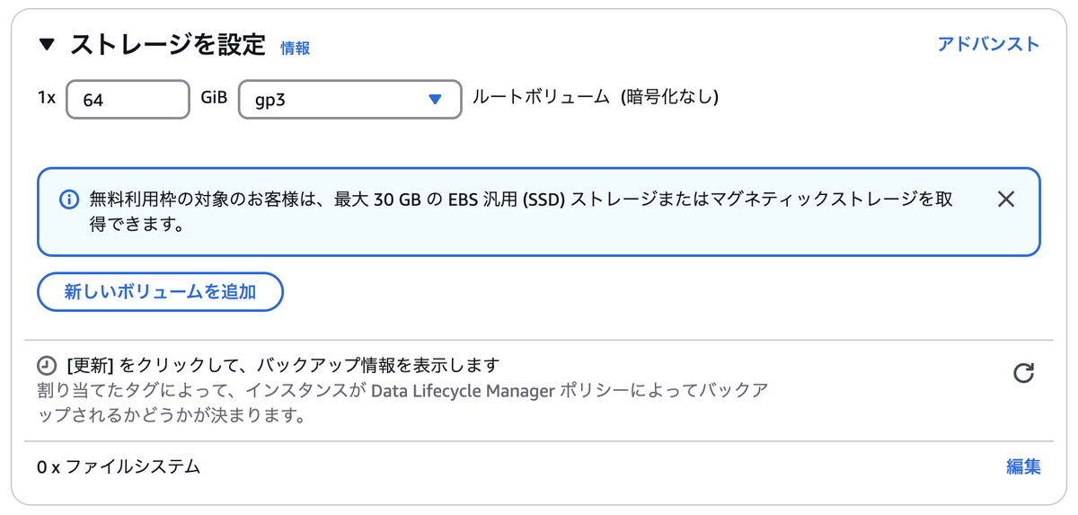Open the アドバンスト storage settings
The height and width of the screenshot is (515, 1078).
988,44
